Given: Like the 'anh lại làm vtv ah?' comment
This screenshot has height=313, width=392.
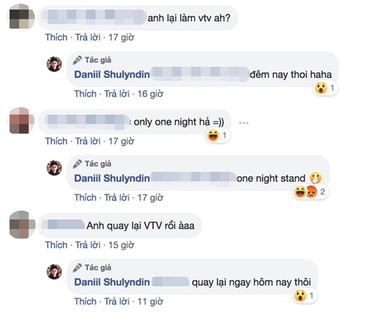Looking at the screenshot, I should [x=56, y=37].
